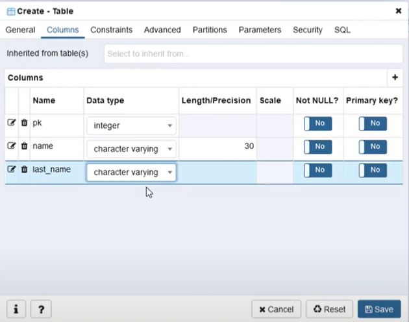Delete the last_name column row
Image resolution: width=409 pixels, height=322 pixels.
[x=24, y=169]
